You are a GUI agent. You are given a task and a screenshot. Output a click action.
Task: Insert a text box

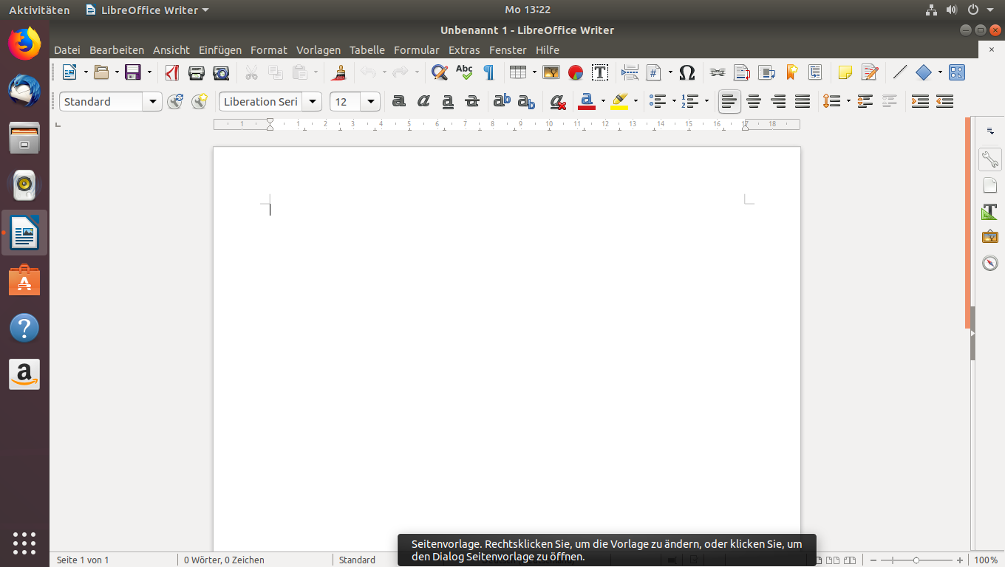tap(600, 72)
